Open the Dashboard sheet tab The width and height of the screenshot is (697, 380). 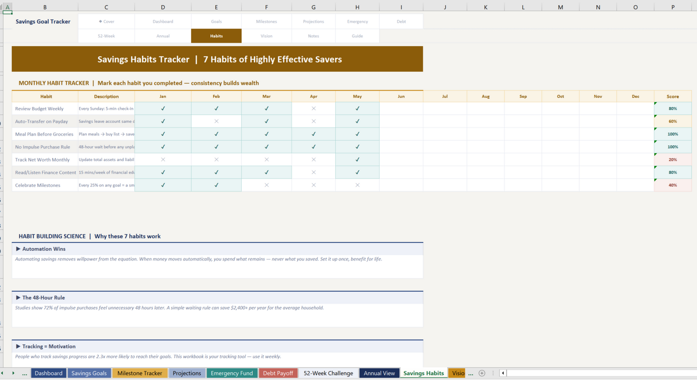48,373
